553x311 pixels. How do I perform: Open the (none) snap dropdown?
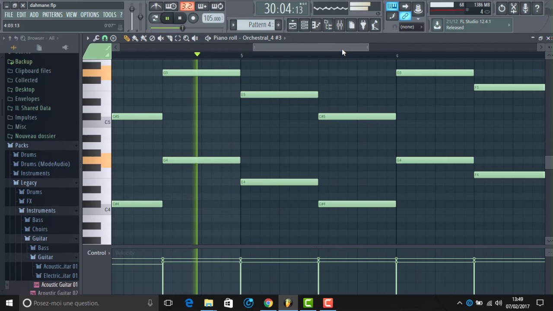tap(412, 27)
